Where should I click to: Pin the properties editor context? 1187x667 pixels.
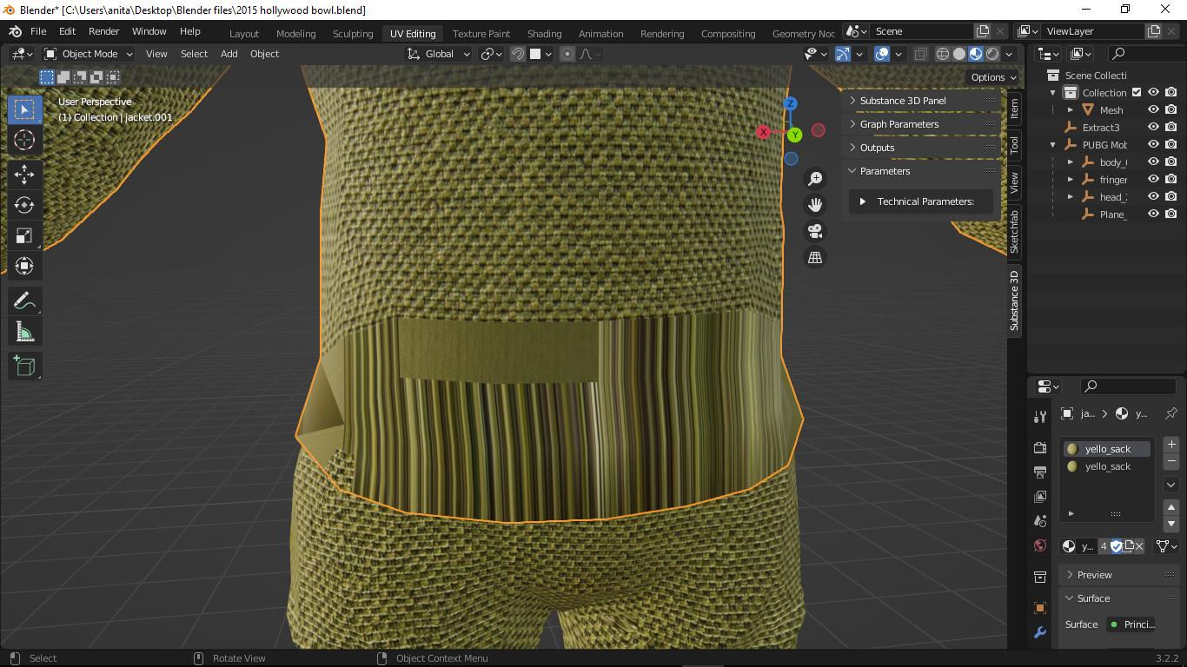1170,413
